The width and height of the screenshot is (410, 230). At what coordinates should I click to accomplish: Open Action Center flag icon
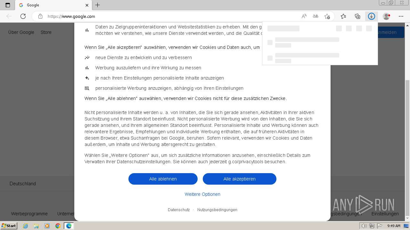[x=379, y=226]
